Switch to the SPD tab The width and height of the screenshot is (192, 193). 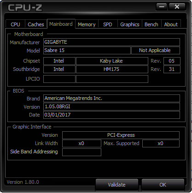point(108,24)
